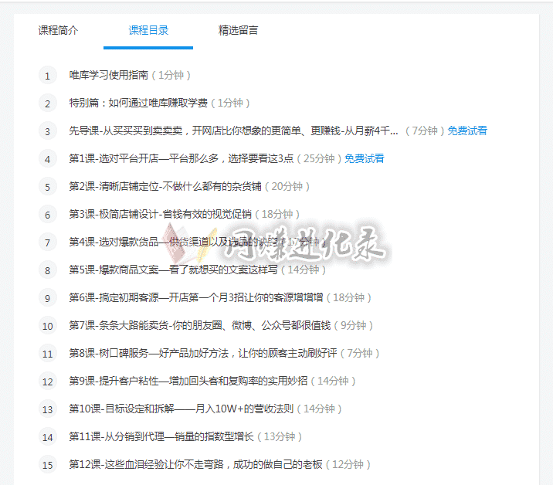Click the （12分钟） duration on 第12课
Image resolution: width=553 pixels, height=485 pixels.
click(x=348, y=464)
